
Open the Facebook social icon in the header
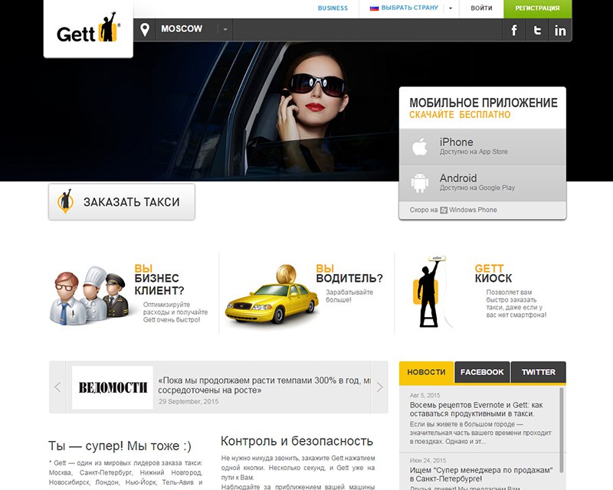514,30
